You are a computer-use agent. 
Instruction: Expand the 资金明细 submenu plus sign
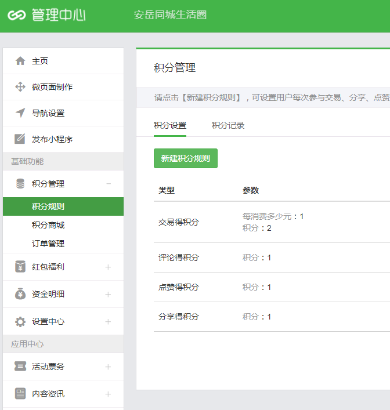108,295
